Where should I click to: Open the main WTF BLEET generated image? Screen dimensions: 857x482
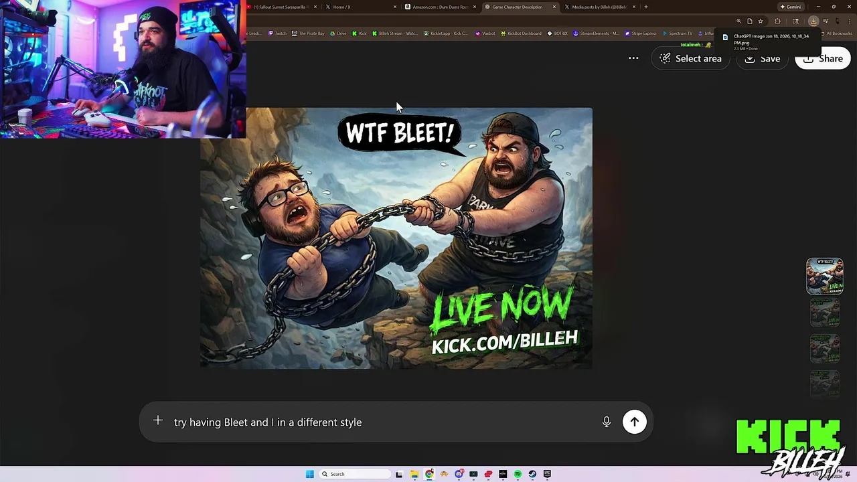[x=396, y=238]
